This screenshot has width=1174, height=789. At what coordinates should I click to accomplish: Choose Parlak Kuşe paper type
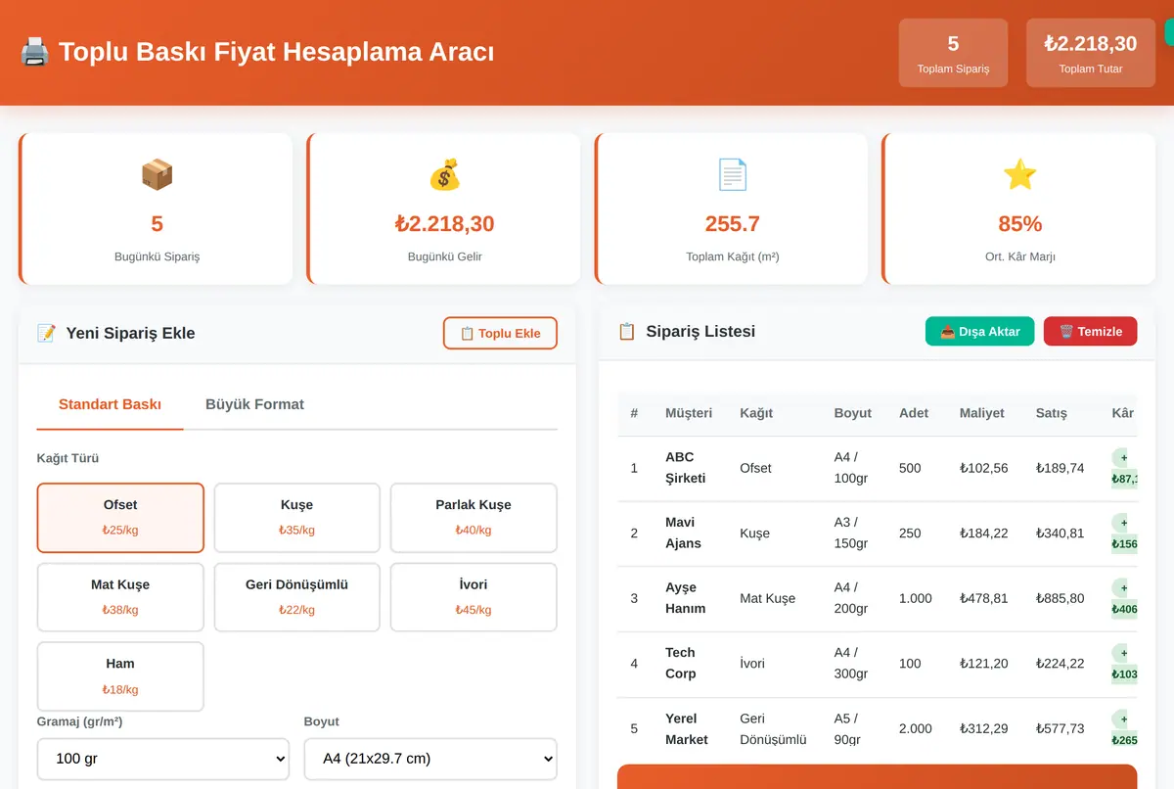tap(474, 518)
